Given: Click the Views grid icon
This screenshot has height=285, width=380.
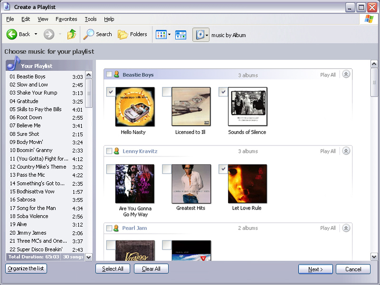Looking at the screenshot, I should pos(161,35).
